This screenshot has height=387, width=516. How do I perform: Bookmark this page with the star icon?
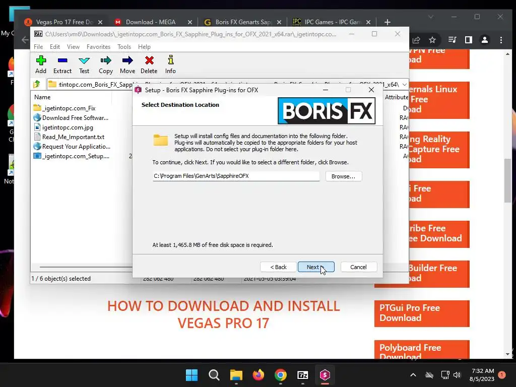pos(432,40)
